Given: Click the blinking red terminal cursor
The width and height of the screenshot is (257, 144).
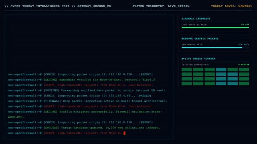Looking at the screenshot, I should click(124, 133).
